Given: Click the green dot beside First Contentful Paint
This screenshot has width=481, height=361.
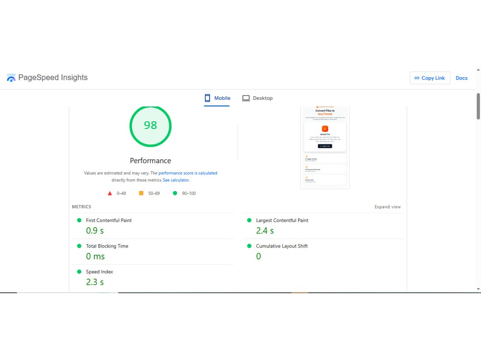Looking at the screenshot, I should [79, 220].
